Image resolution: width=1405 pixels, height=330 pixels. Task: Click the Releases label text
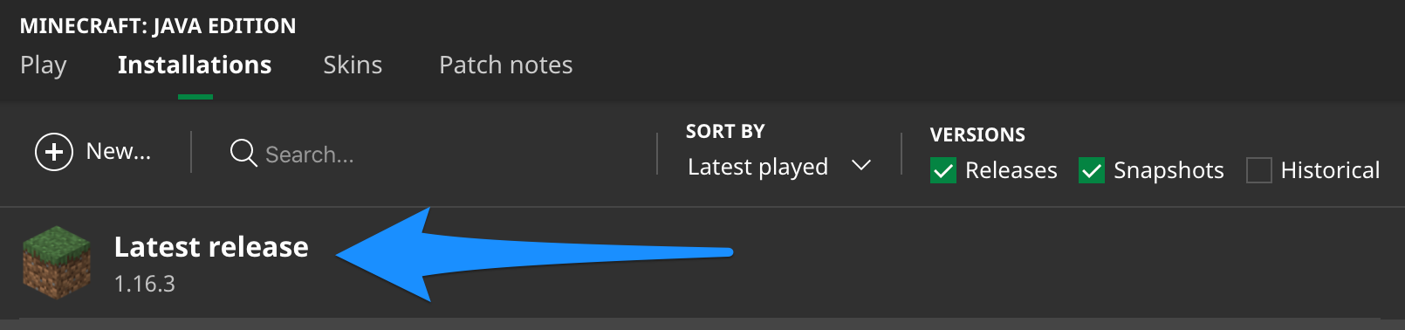(x=1011, y=170)
